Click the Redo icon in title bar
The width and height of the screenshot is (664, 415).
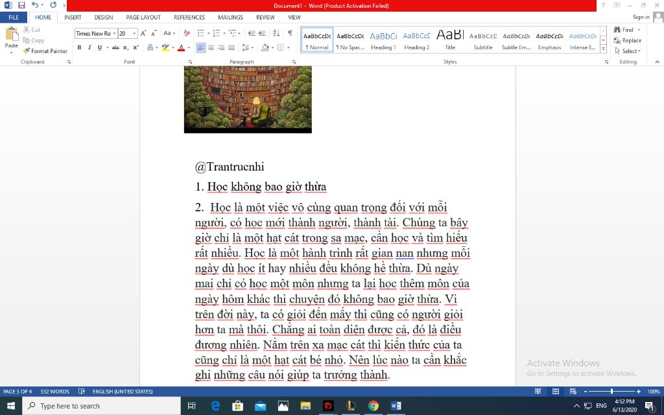click(53, 5)
